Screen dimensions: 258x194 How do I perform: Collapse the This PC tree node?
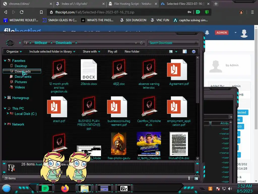tap(5, 108)
